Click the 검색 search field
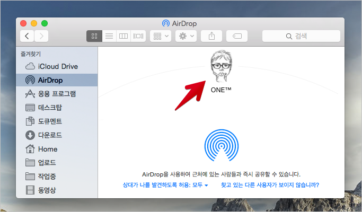Screen dimensions: 362x212 pos(301,36)
